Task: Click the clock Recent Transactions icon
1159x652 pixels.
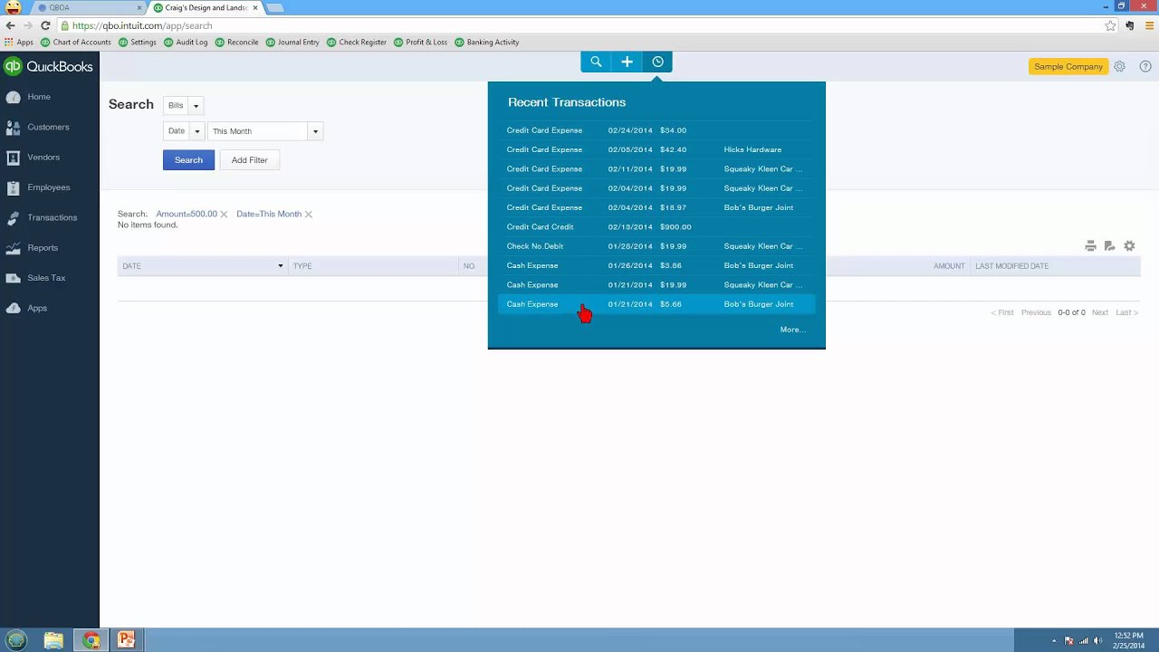Action: click(657, 62)
